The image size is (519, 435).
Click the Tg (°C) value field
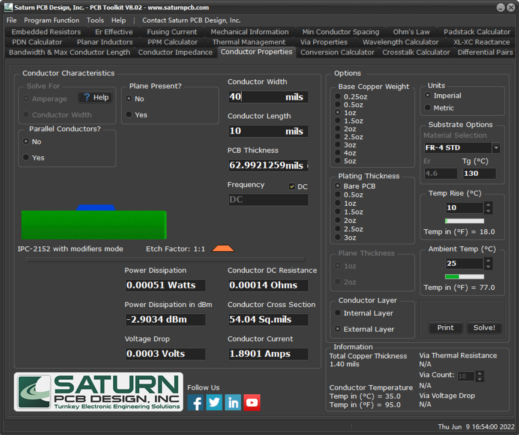[x=480, y=174]
